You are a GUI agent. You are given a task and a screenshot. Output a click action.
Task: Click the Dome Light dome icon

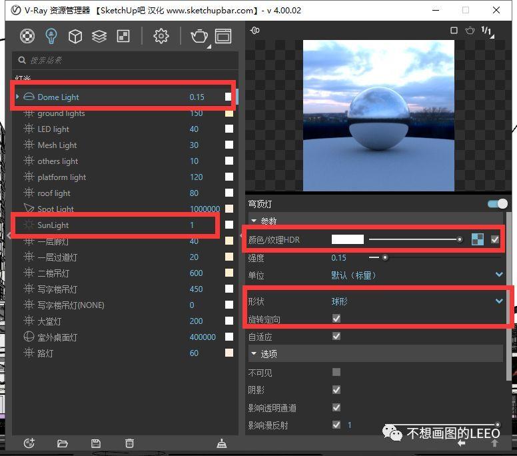(29, 97)
